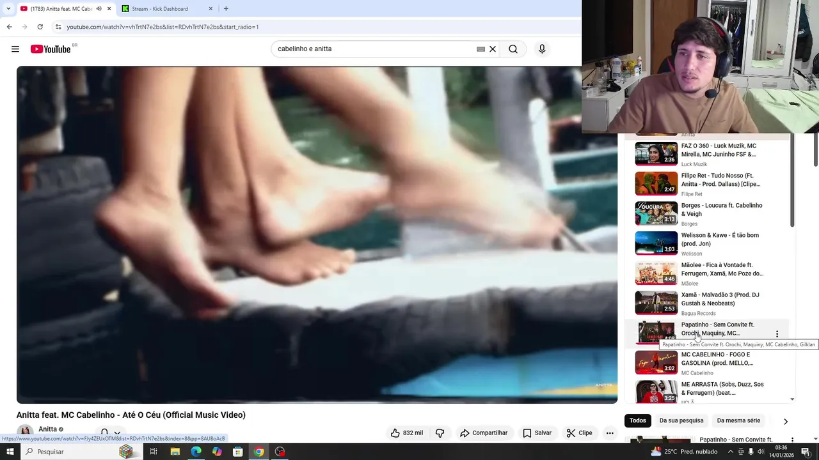The image size is (819, 460).
Task: View site information icon in the address bar
Action: 58,27
